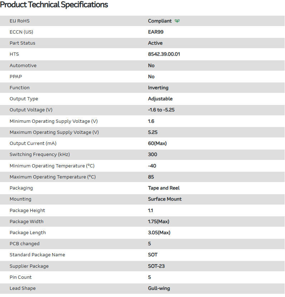The image size is (285, 297).
Task: Select the Output Current 60(Max) value
Action: point(157,144)
